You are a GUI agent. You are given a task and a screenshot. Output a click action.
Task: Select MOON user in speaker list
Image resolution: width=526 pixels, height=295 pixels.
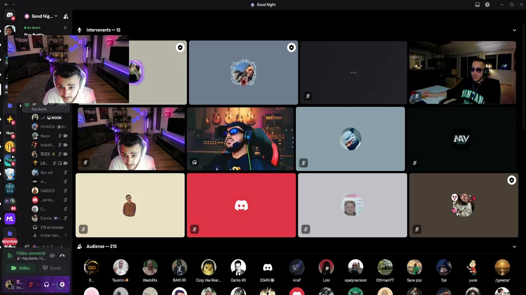pos(49,118)
